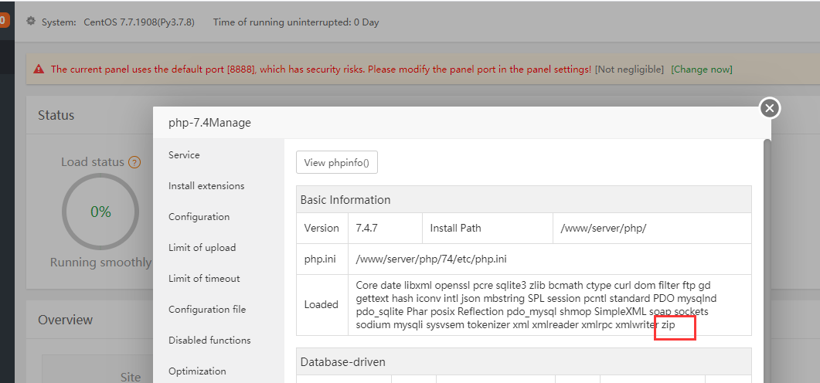Go to Limit of timeout
The width and height of the screenshot is (820, 383).
(204, 279)
